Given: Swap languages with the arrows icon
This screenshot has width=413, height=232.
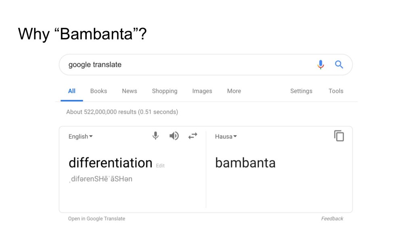Looking at the screenshot, I should (193, 136).
